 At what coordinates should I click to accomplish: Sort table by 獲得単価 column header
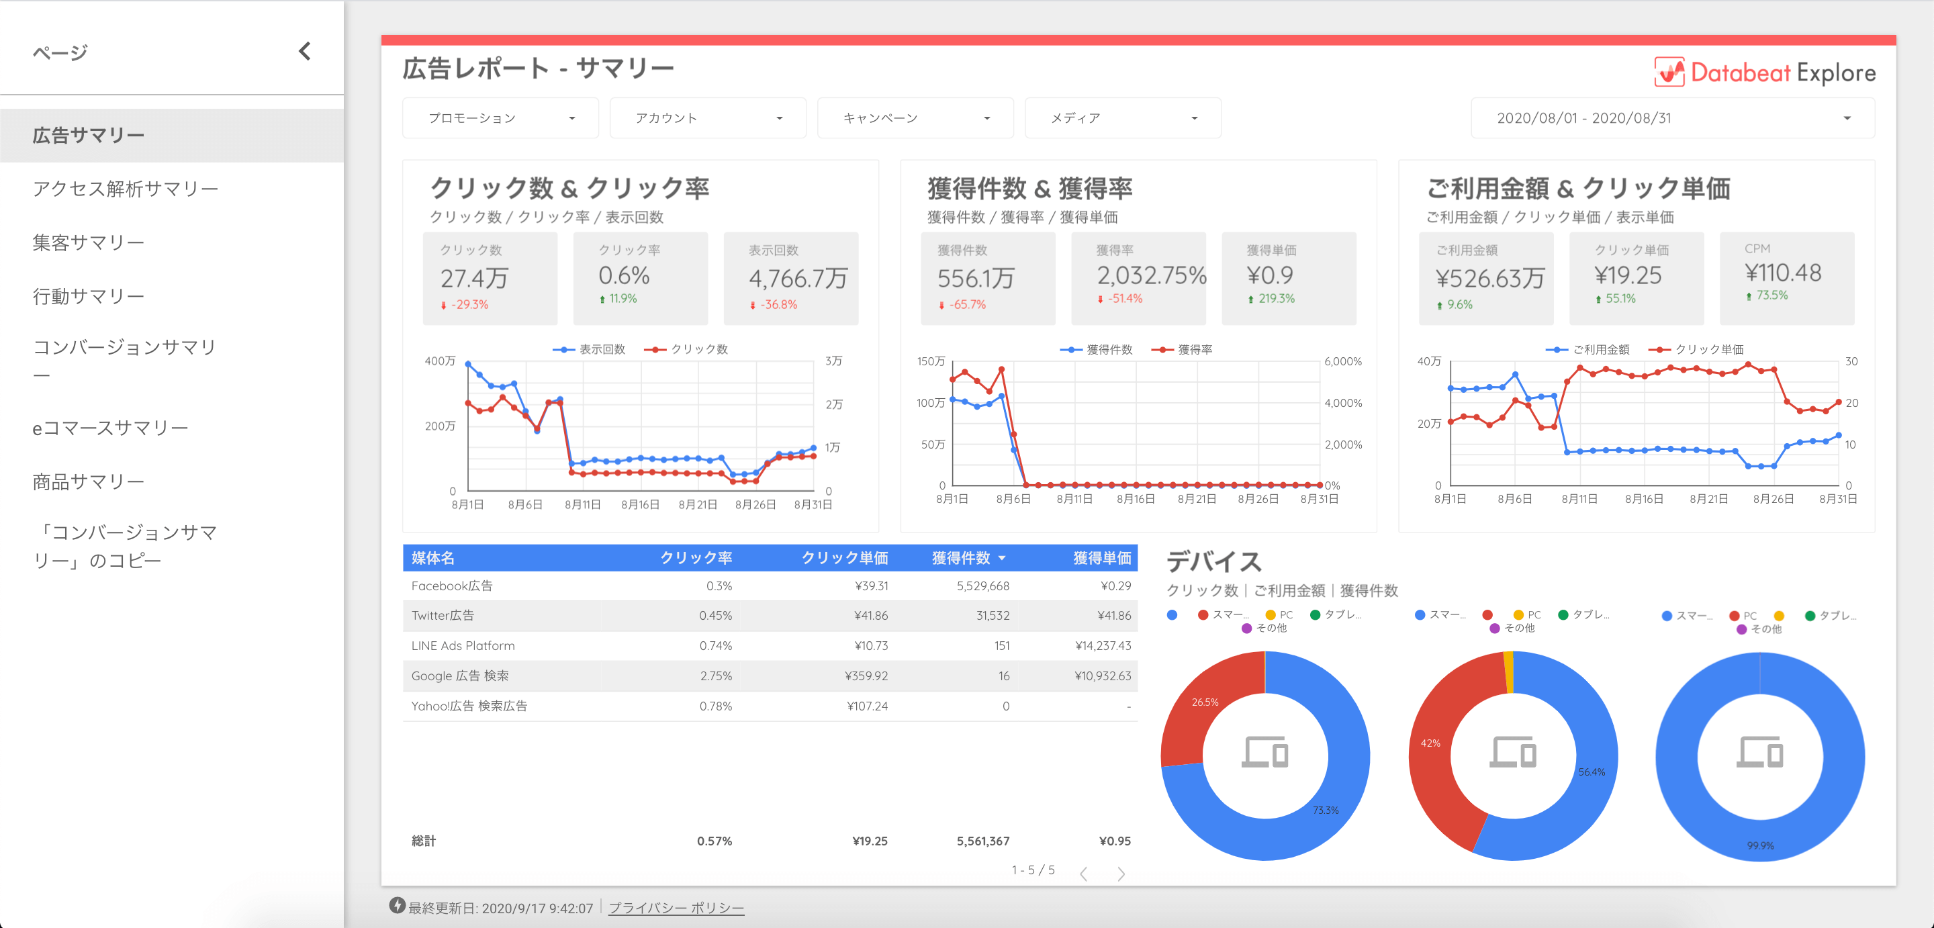pos(1101,558)
